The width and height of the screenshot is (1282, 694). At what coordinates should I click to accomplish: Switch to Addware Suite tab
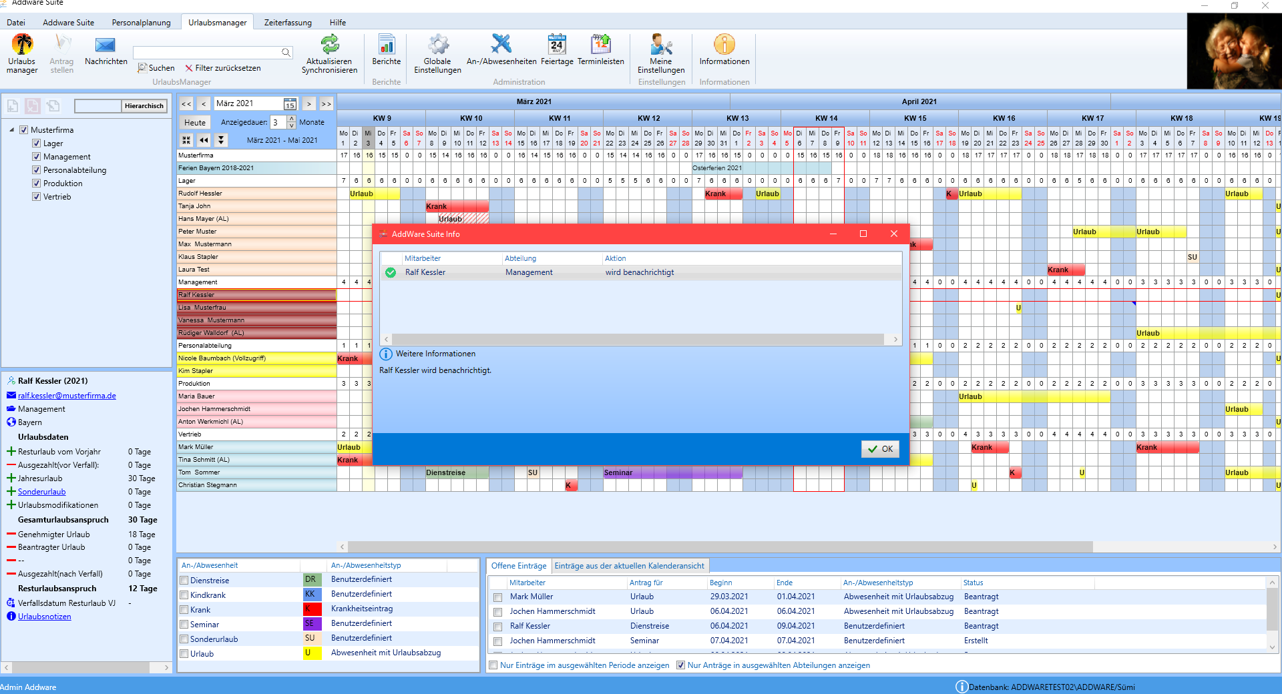[x=69, y=23]
